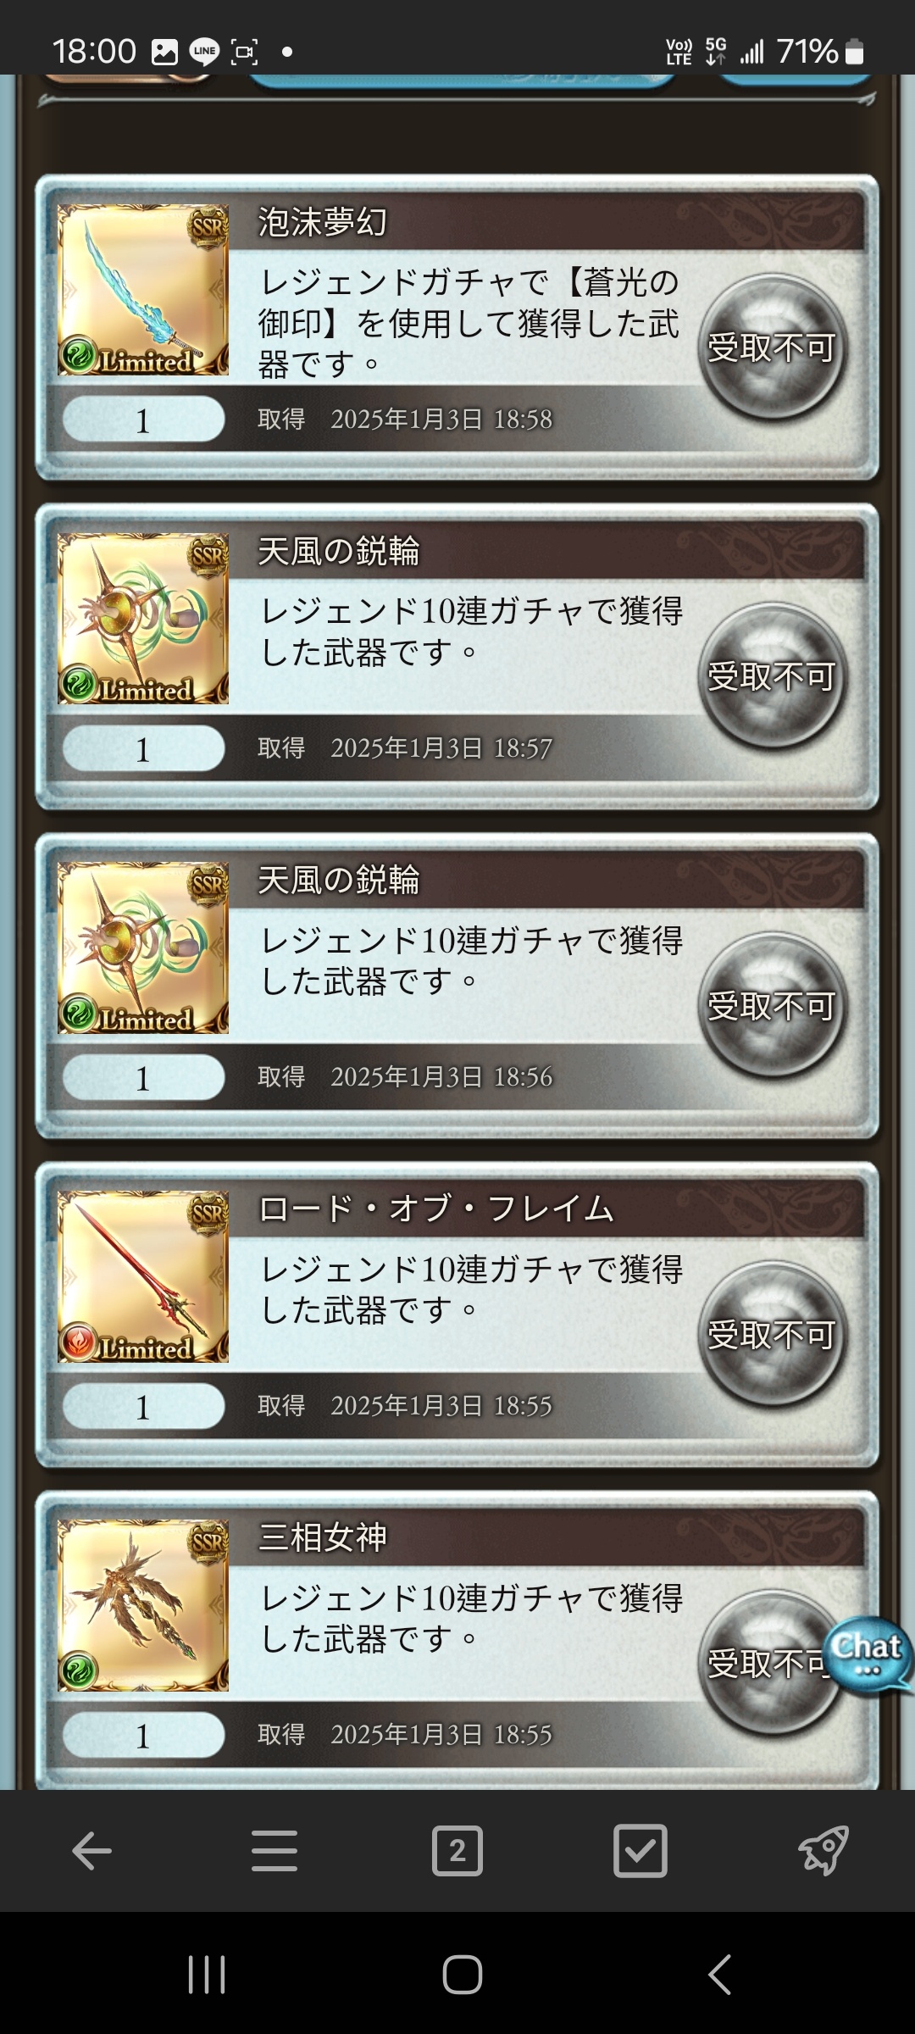Tap the quantity field of 泡沫夢幻
This screenshot has height=2034, width=915.
point(143,420)
